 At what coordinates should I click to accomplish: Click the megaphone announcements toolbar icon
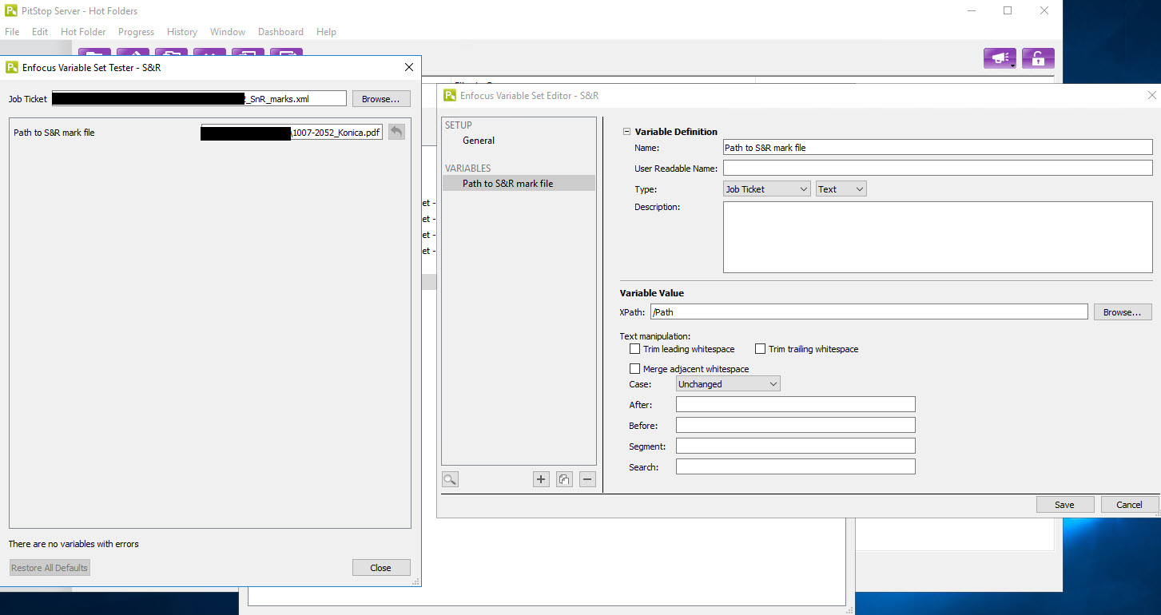pos(999,58)
